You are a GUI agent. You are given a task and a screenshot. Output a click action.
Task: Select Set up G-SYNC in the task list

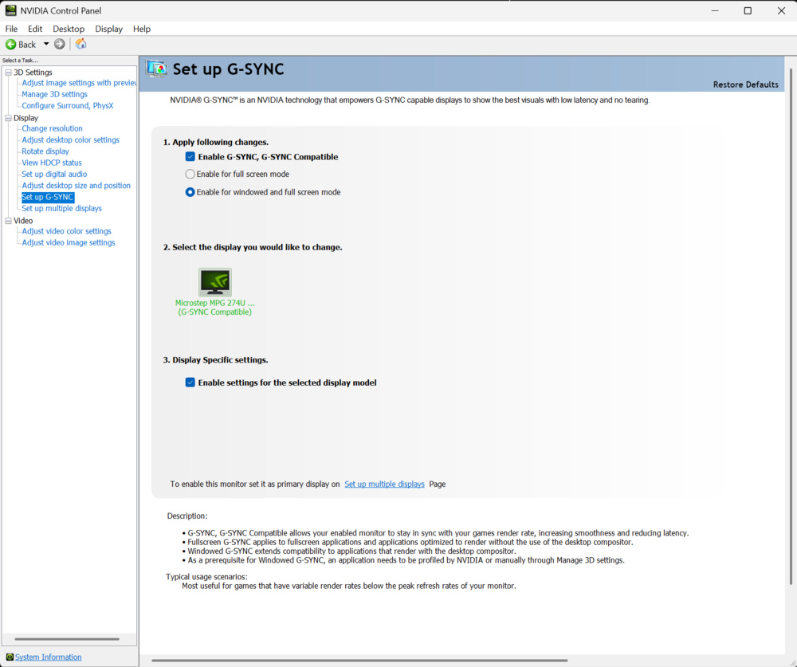(48, 196)
